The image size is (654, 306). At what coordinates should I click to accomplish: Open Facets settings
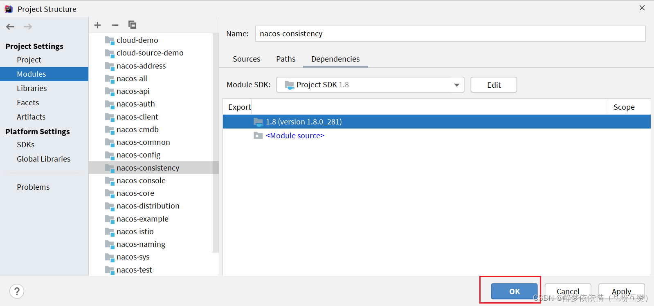[28, 103]
